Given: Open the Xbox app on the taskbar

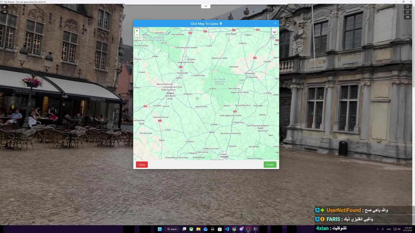Looking at the screenshot, I should [191, 229].
